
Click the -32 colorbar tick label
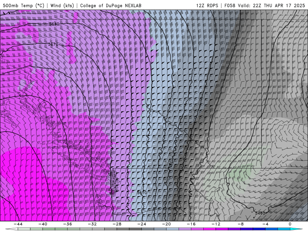pyautogui.click(x=92, y=224)
